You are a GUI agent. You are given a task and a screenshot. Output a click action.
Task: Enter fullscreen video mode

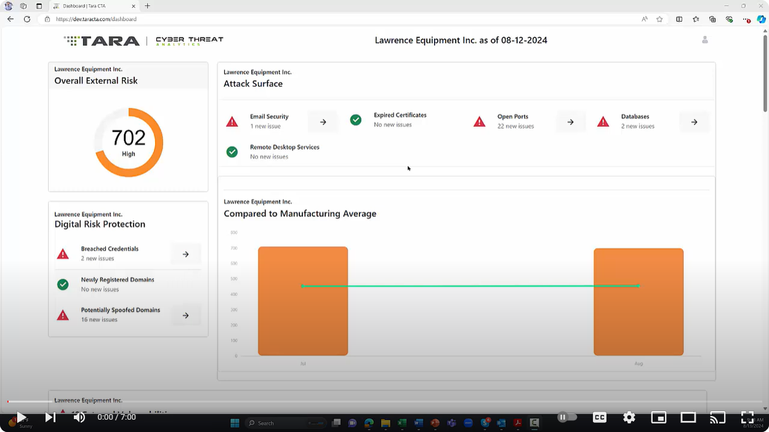tap(747, 417)
